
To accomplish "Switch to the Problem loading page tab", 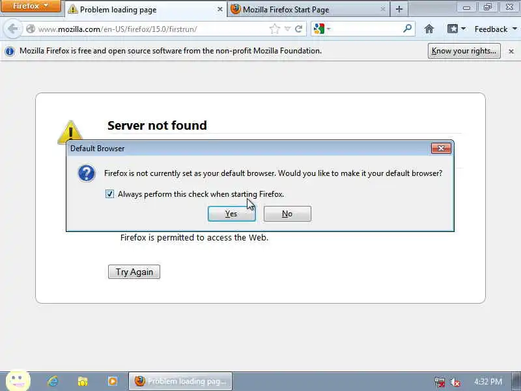I will point(145,9).
